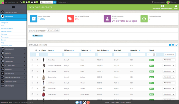179x104 pixels.
Task: Open Catégories in the Catalogue submenu
Action: tap(5, 23)
